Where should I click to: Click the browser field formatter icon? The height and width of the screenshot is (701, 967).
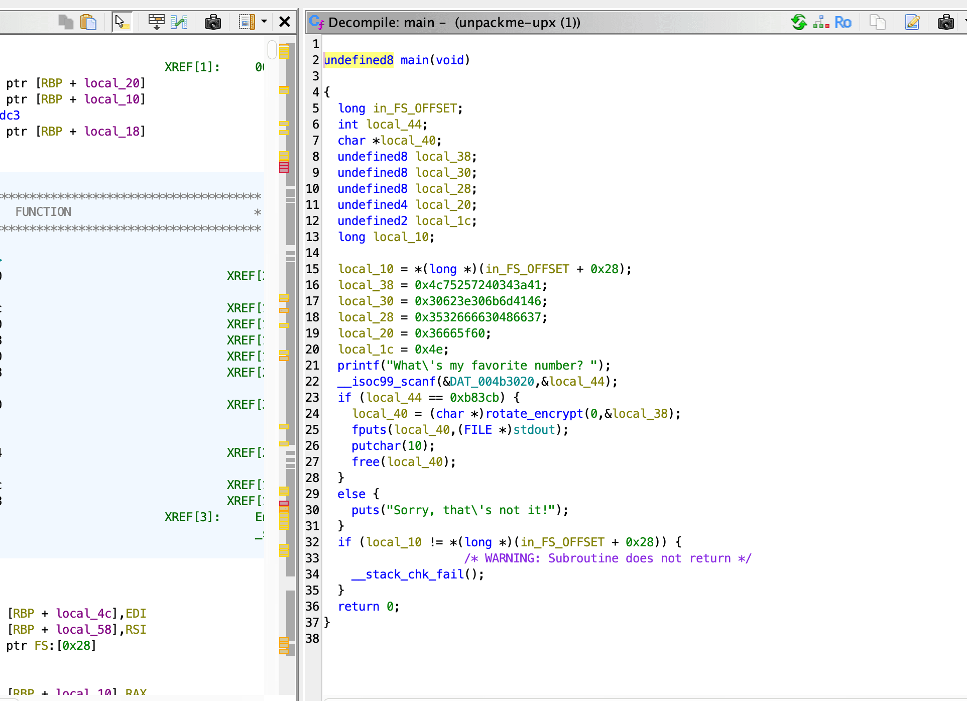[x=156, y=22]
